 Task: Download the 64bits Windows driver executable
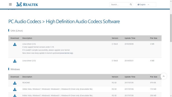coord(15,96)
